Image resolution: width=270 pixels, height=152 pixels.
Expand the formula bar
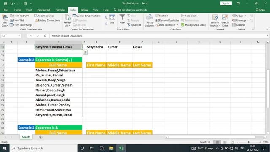tap(267, 36)
